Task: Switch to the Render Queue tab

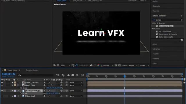Action: tap(32, 70)
